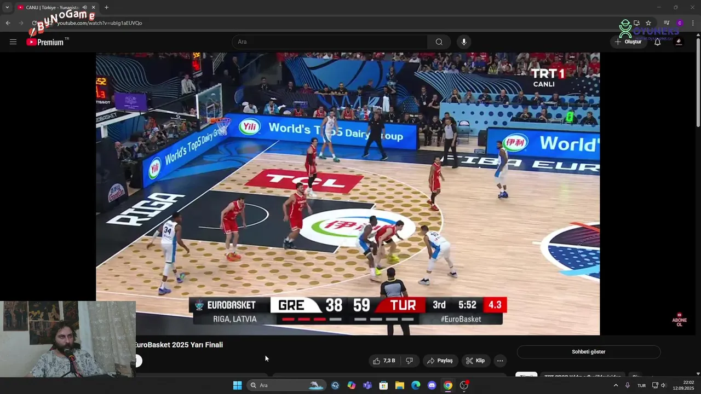Open Microsoft Store from the taskbar
This screenshot has width=701, height=394.
point(383,385)
